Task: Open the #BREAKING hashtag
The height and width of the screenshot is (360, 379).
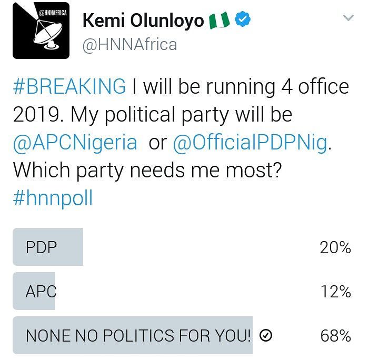Action: click(x=69, y=86)
